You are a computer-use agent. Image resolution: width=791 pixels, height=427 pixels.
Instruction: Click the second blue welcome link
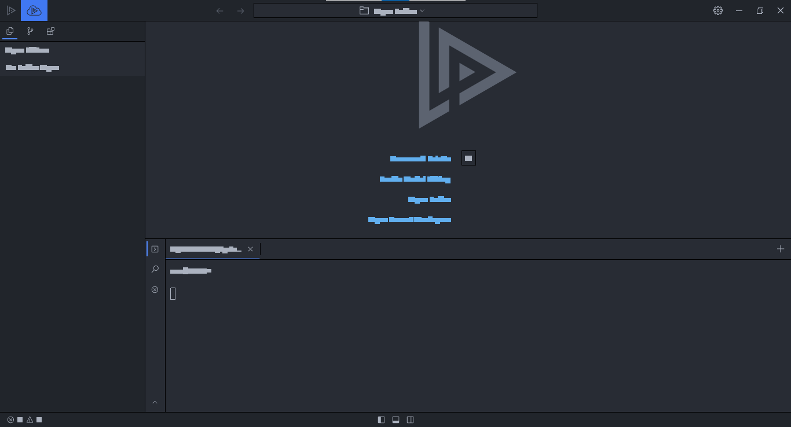tap(415, 179)
